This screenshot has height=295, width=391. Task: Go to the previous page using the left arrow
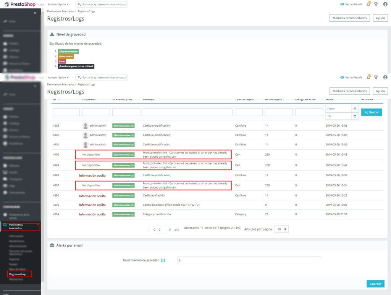[x=154, y=230]
